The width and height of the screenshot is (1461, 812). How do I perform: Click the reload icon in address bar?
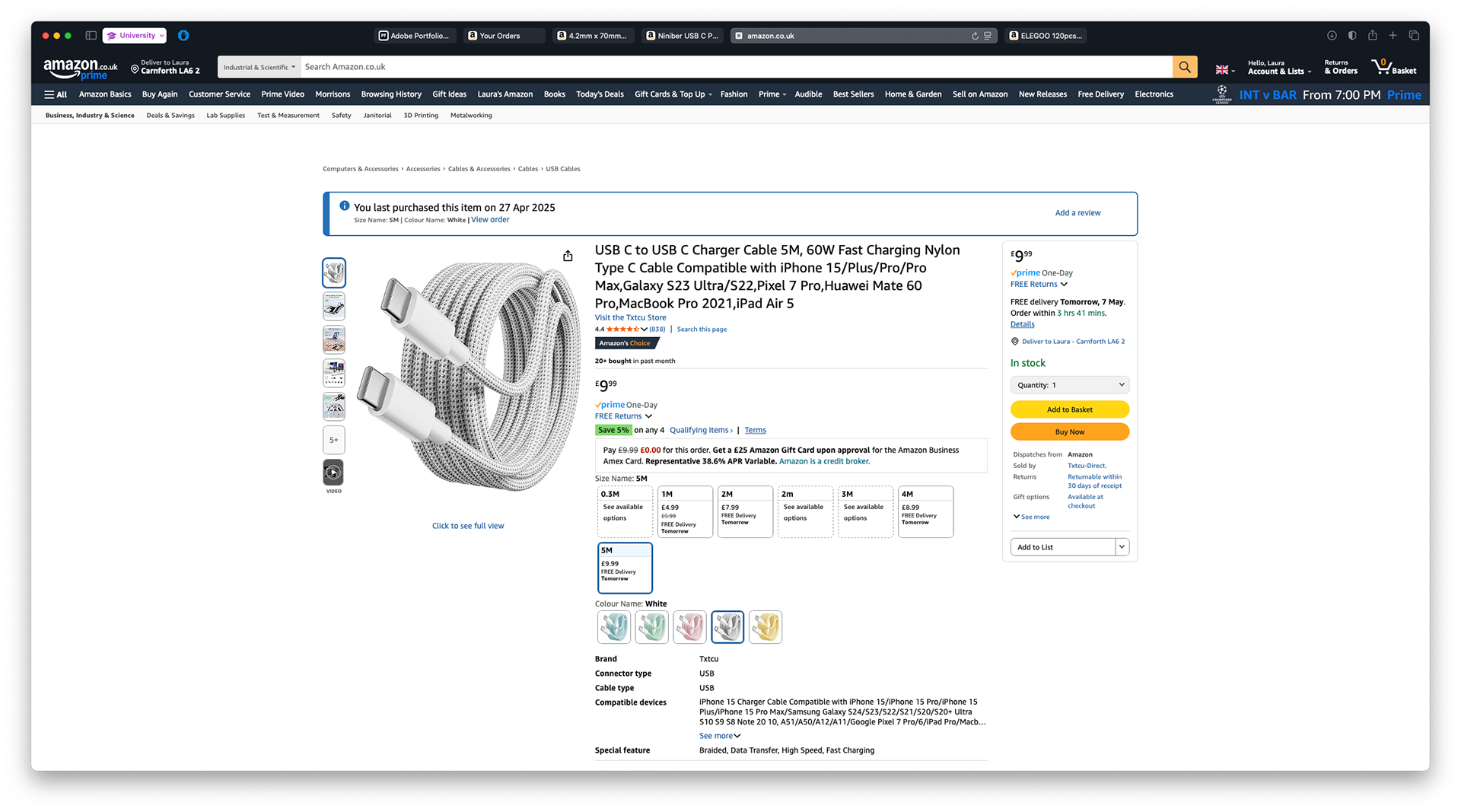(x=975, y=36)
